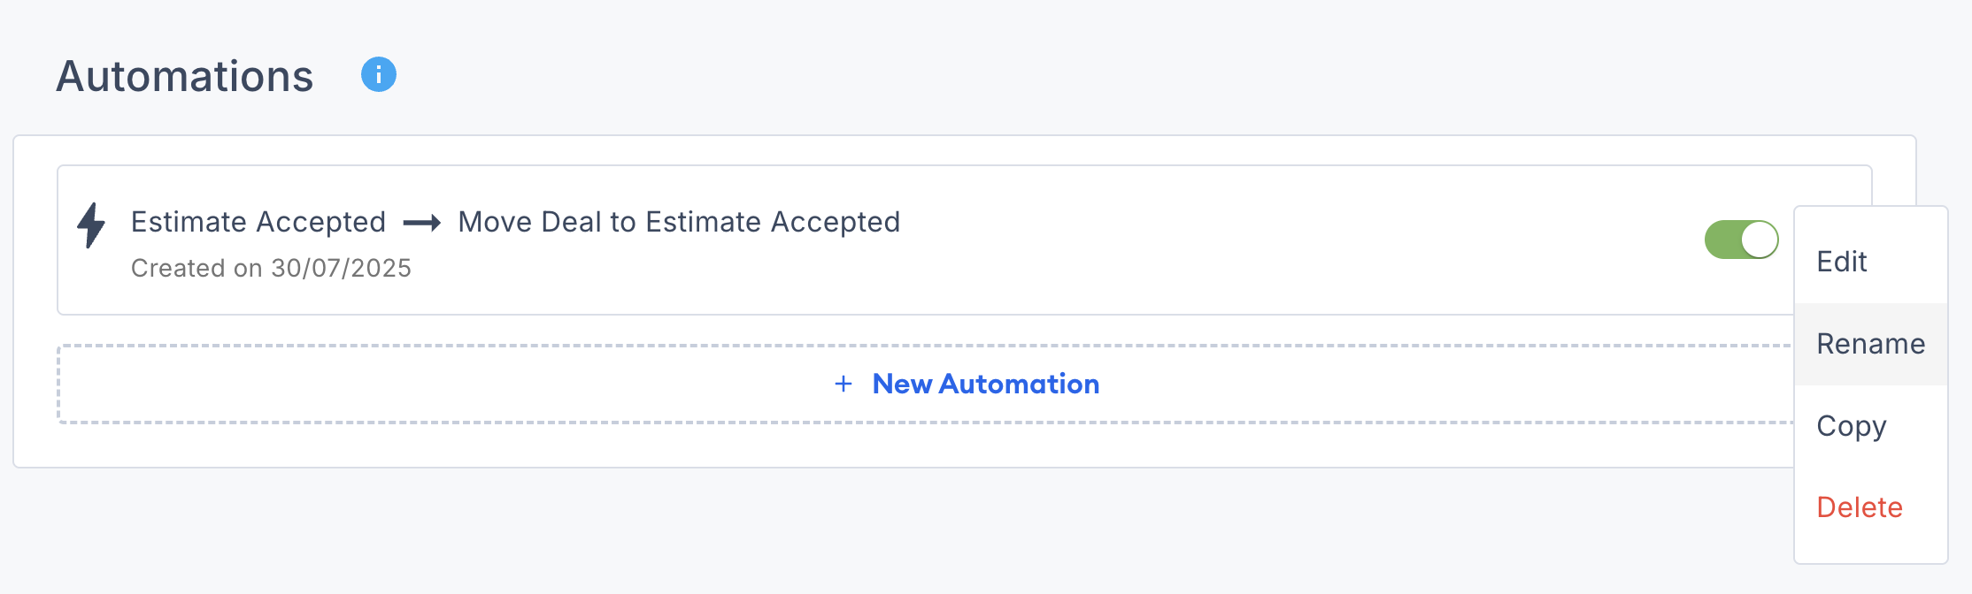Click the green track of the switch

(1722, 240)
